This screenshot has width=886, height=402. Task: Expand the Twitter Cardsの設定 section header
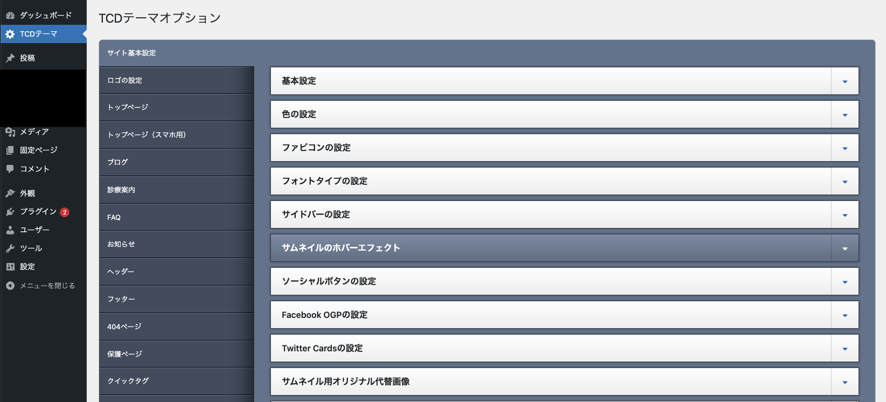[x=564, y=349]
